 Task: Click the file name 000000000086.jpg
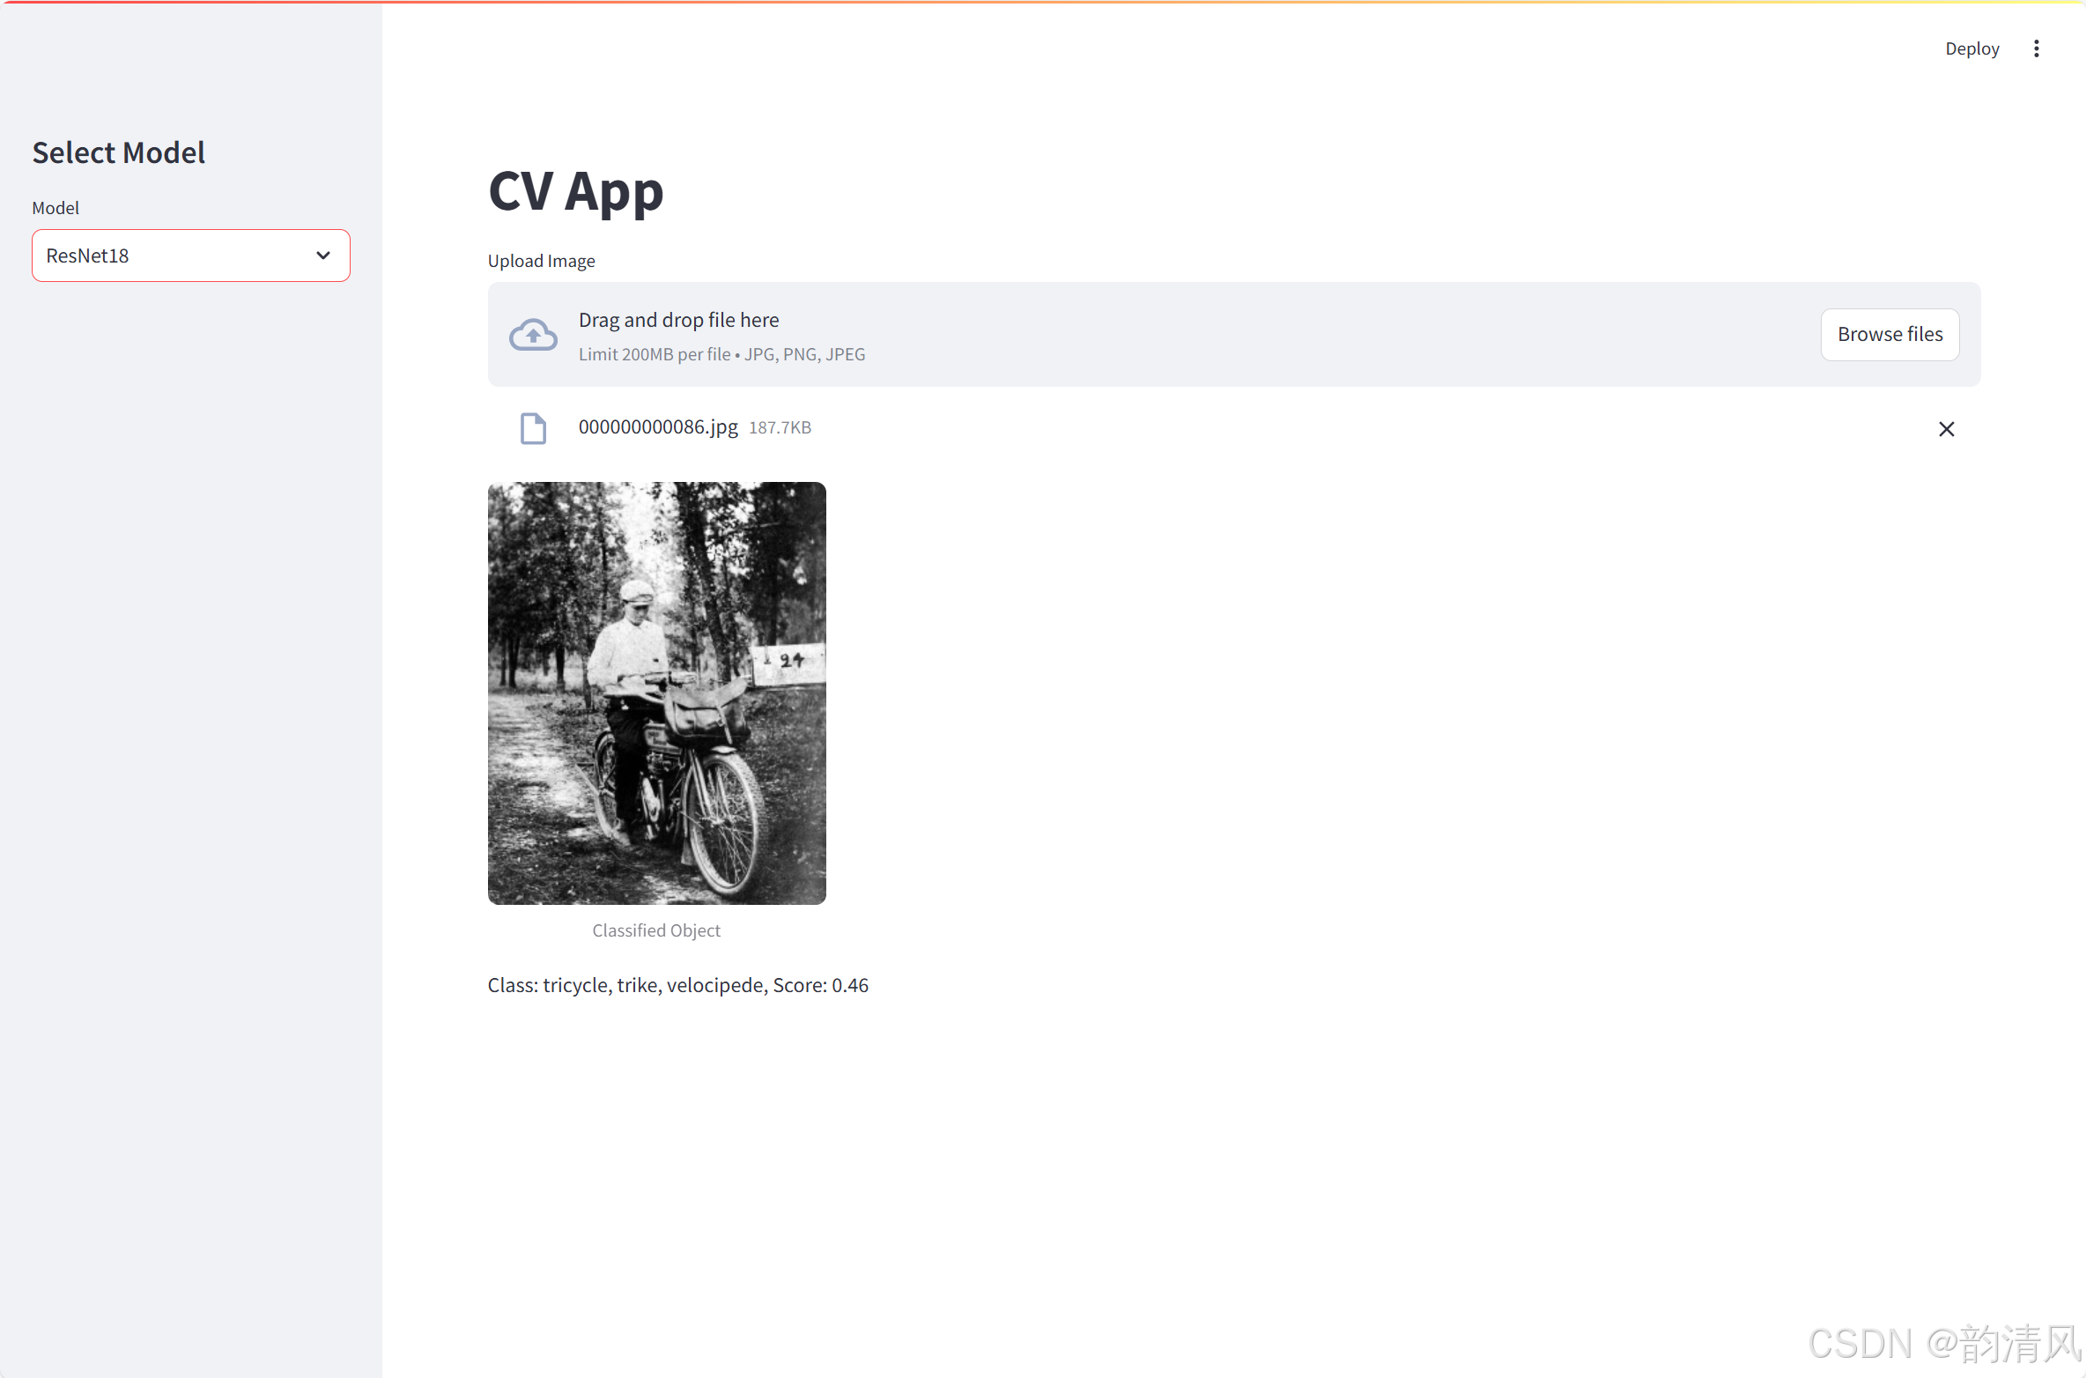657,427
